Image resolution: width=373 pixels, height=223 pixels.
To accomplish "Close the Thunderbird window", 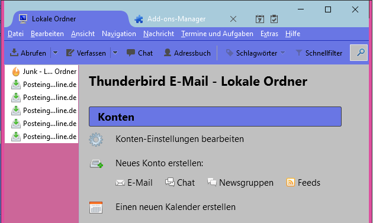I will coord(355,9).
